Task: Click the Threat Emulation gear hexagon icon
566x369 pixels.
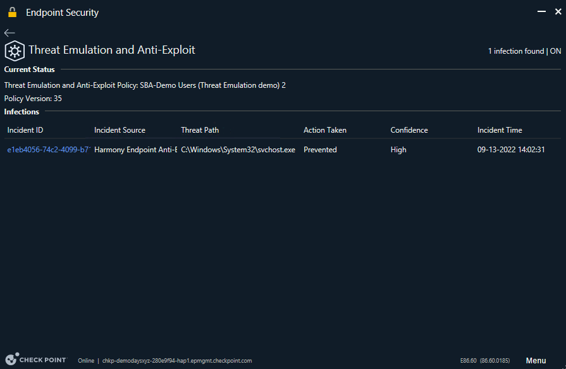Action: tap(15, 51)
